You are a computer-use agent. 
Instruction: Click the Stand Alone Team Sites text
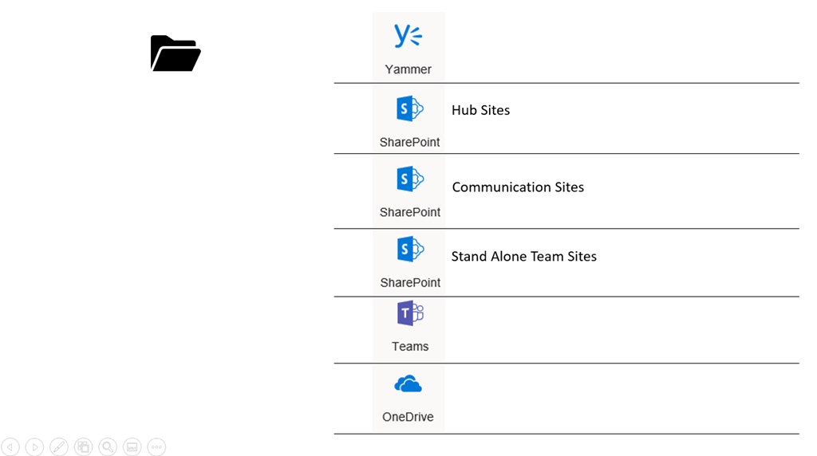(x=523, y=257)
